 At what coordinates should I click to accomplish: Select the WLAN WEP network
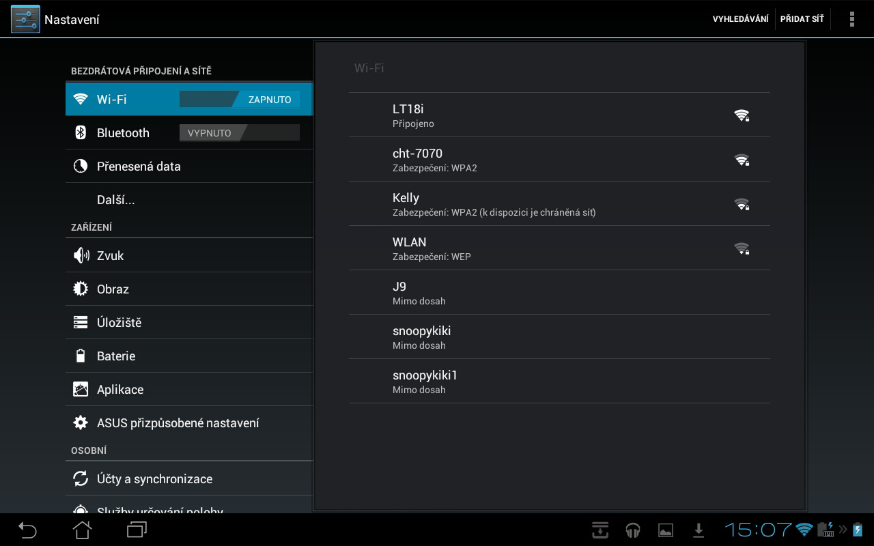(x=559, y=248)
